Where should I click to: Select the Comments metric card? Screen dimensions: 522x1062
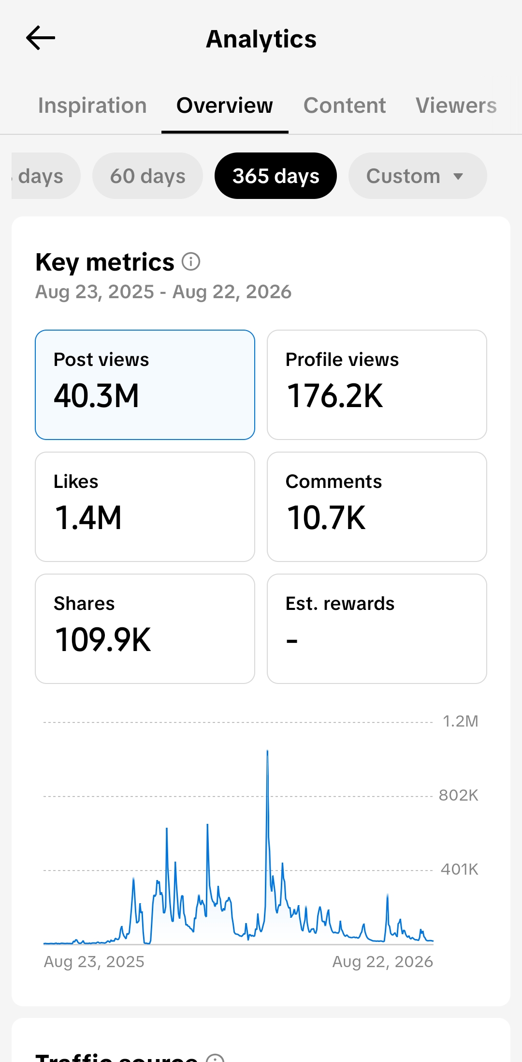click(377, 507)
